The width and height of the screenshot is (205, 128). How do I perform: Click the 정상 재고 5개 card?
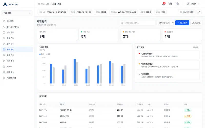pyautogui.click(x=99, y=35)
